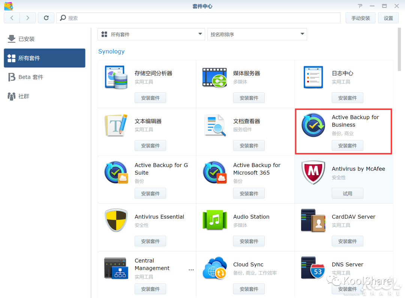Viewport: 405px width, 298px height.
Task: Open the Log Center (日志中心) package icon
Action: (x=313, y=77)
